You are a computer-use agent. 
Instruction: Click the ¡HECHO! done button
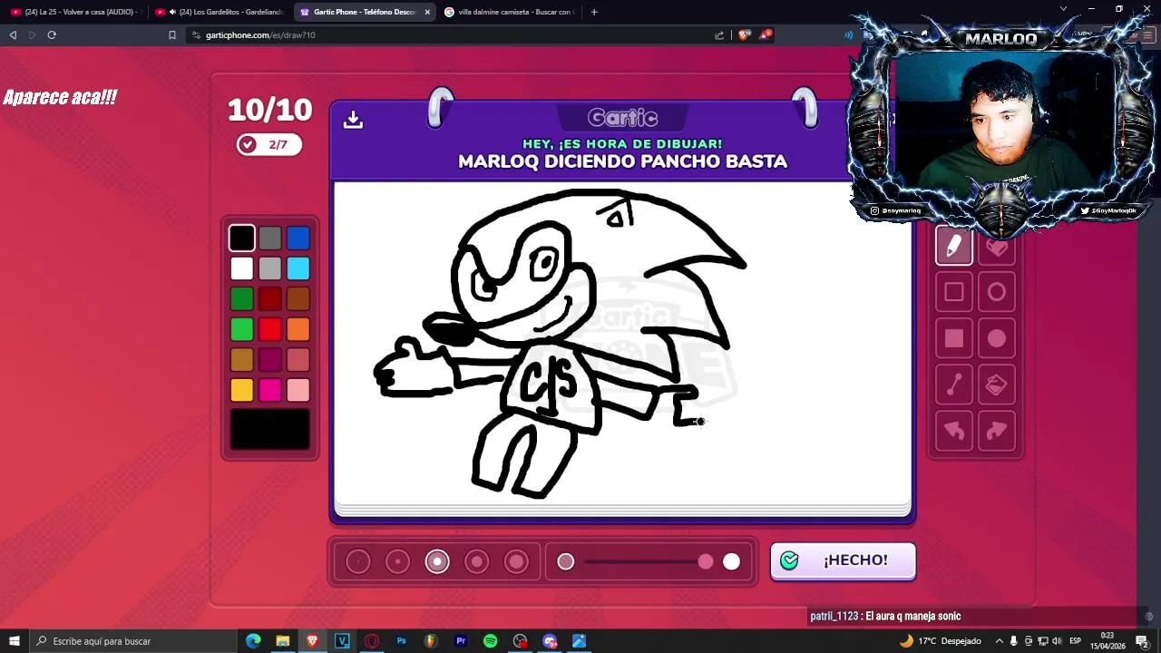(x=843, y=560)
